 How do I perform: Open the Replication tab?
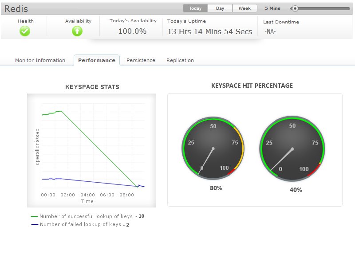coord(180,60)
